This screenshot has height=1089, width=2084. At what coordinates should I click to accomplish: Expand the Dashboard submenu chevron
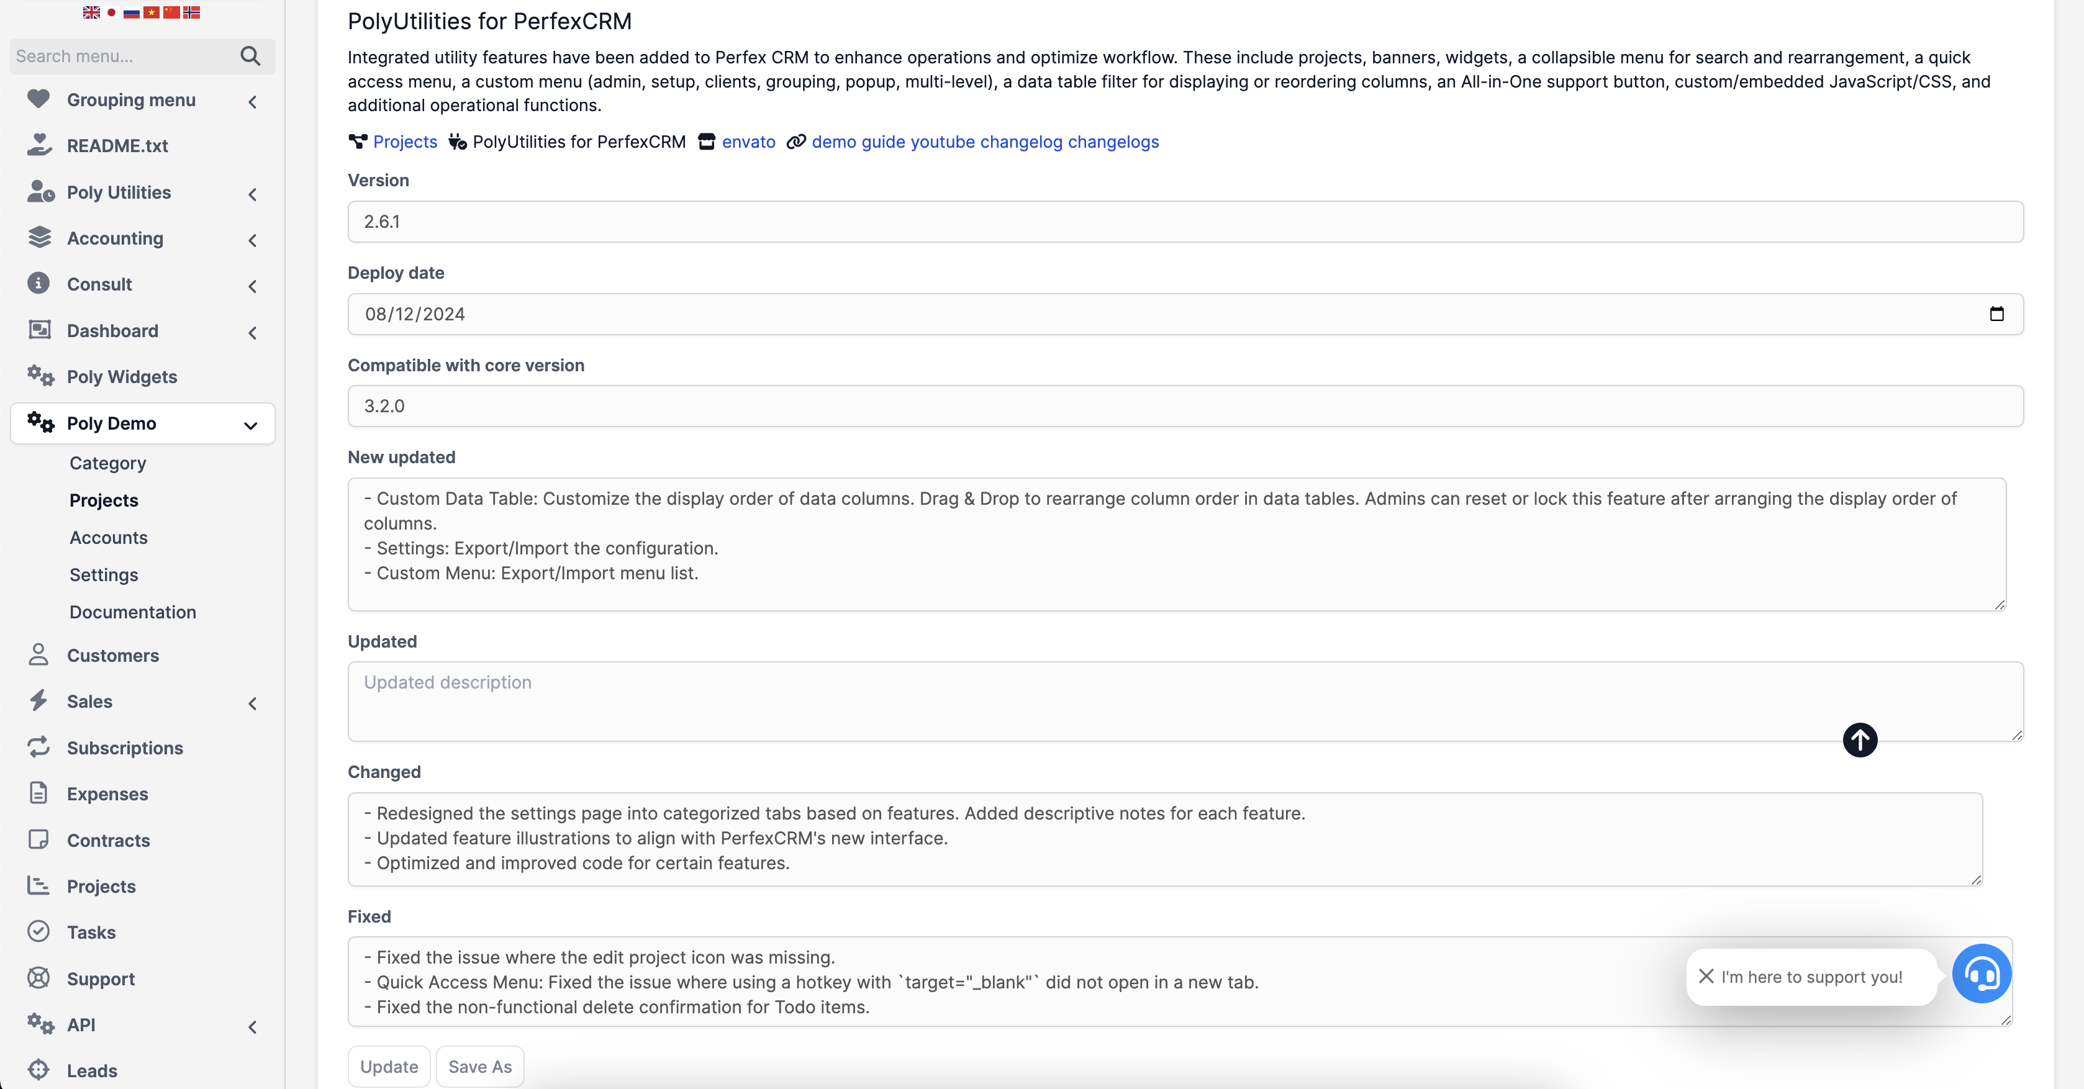click(252, 333)
